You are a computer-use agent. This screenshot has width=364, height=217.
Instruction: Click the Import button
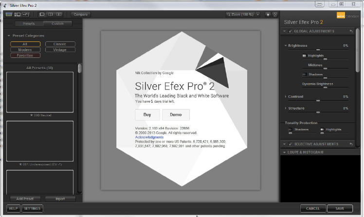click(60, 199)
